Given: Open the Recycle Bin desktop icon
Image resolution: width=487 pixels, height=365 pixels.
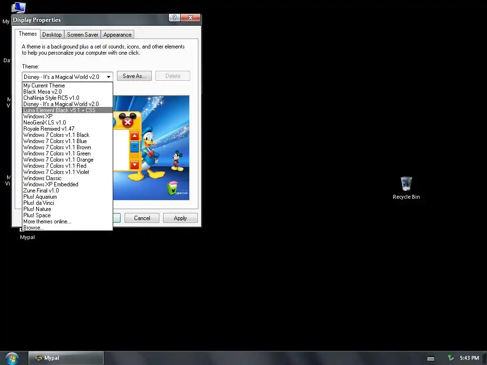Looking at the screenshot, I should pos(406,188).
